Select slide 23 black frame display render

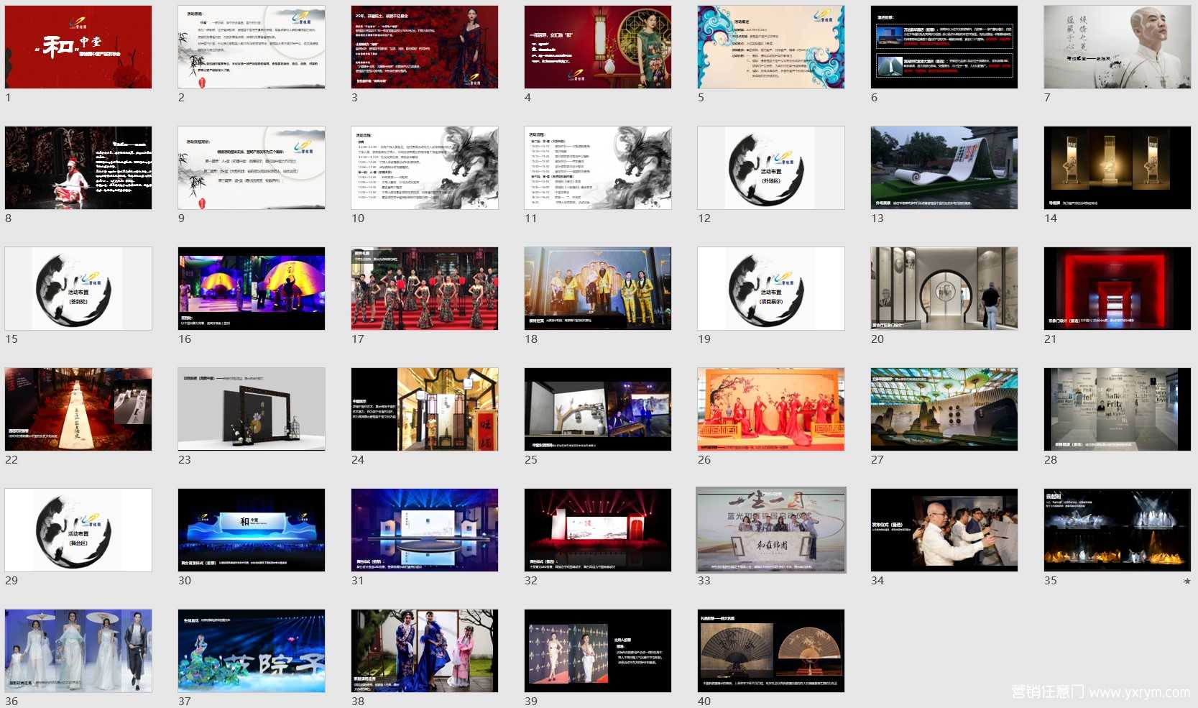click(252, 410)
